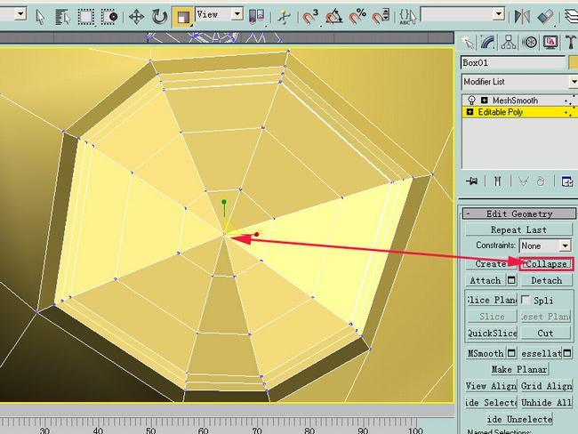Screen dimensions: 578x434
Task: Click the Select and Manipulate icon
Action: point(284,17)
